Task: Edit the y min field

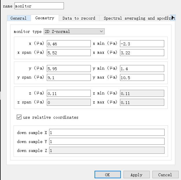Action: tap(142, 68)
